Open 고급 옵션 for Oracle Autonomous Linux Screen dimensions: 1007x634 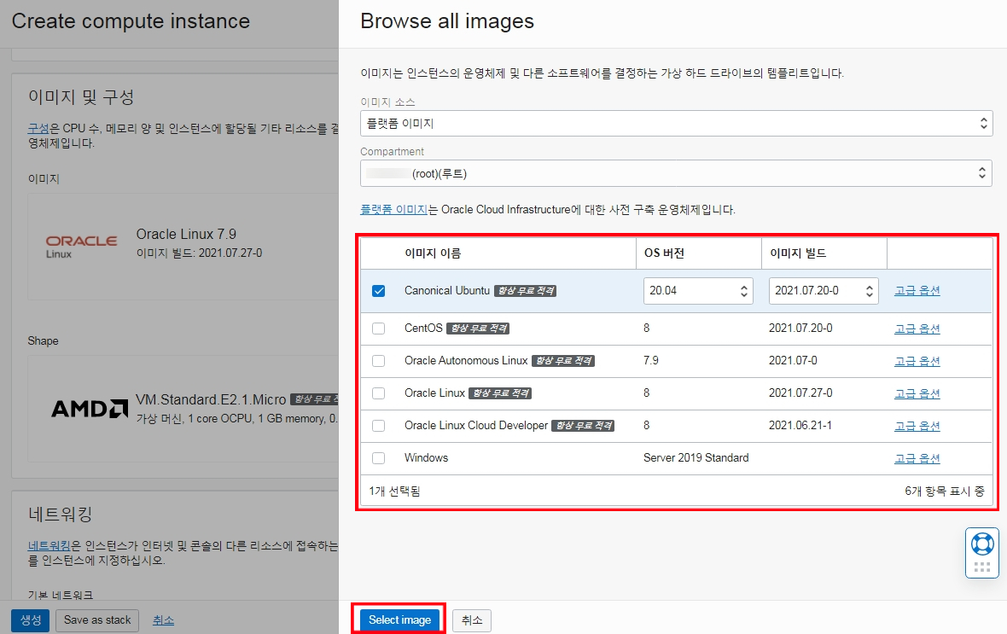(x=917, y=361)
